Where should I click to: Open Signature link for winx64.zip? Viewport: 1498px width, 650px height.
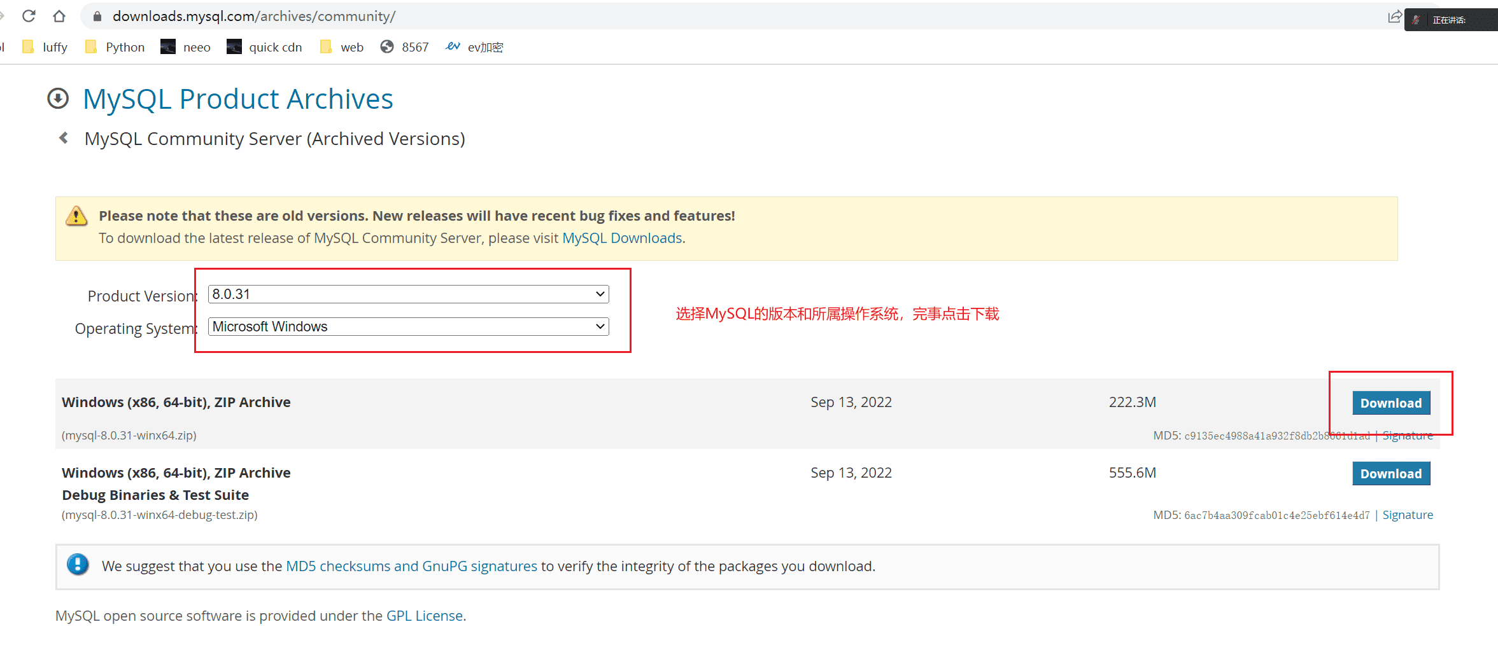pos(1408,436)
